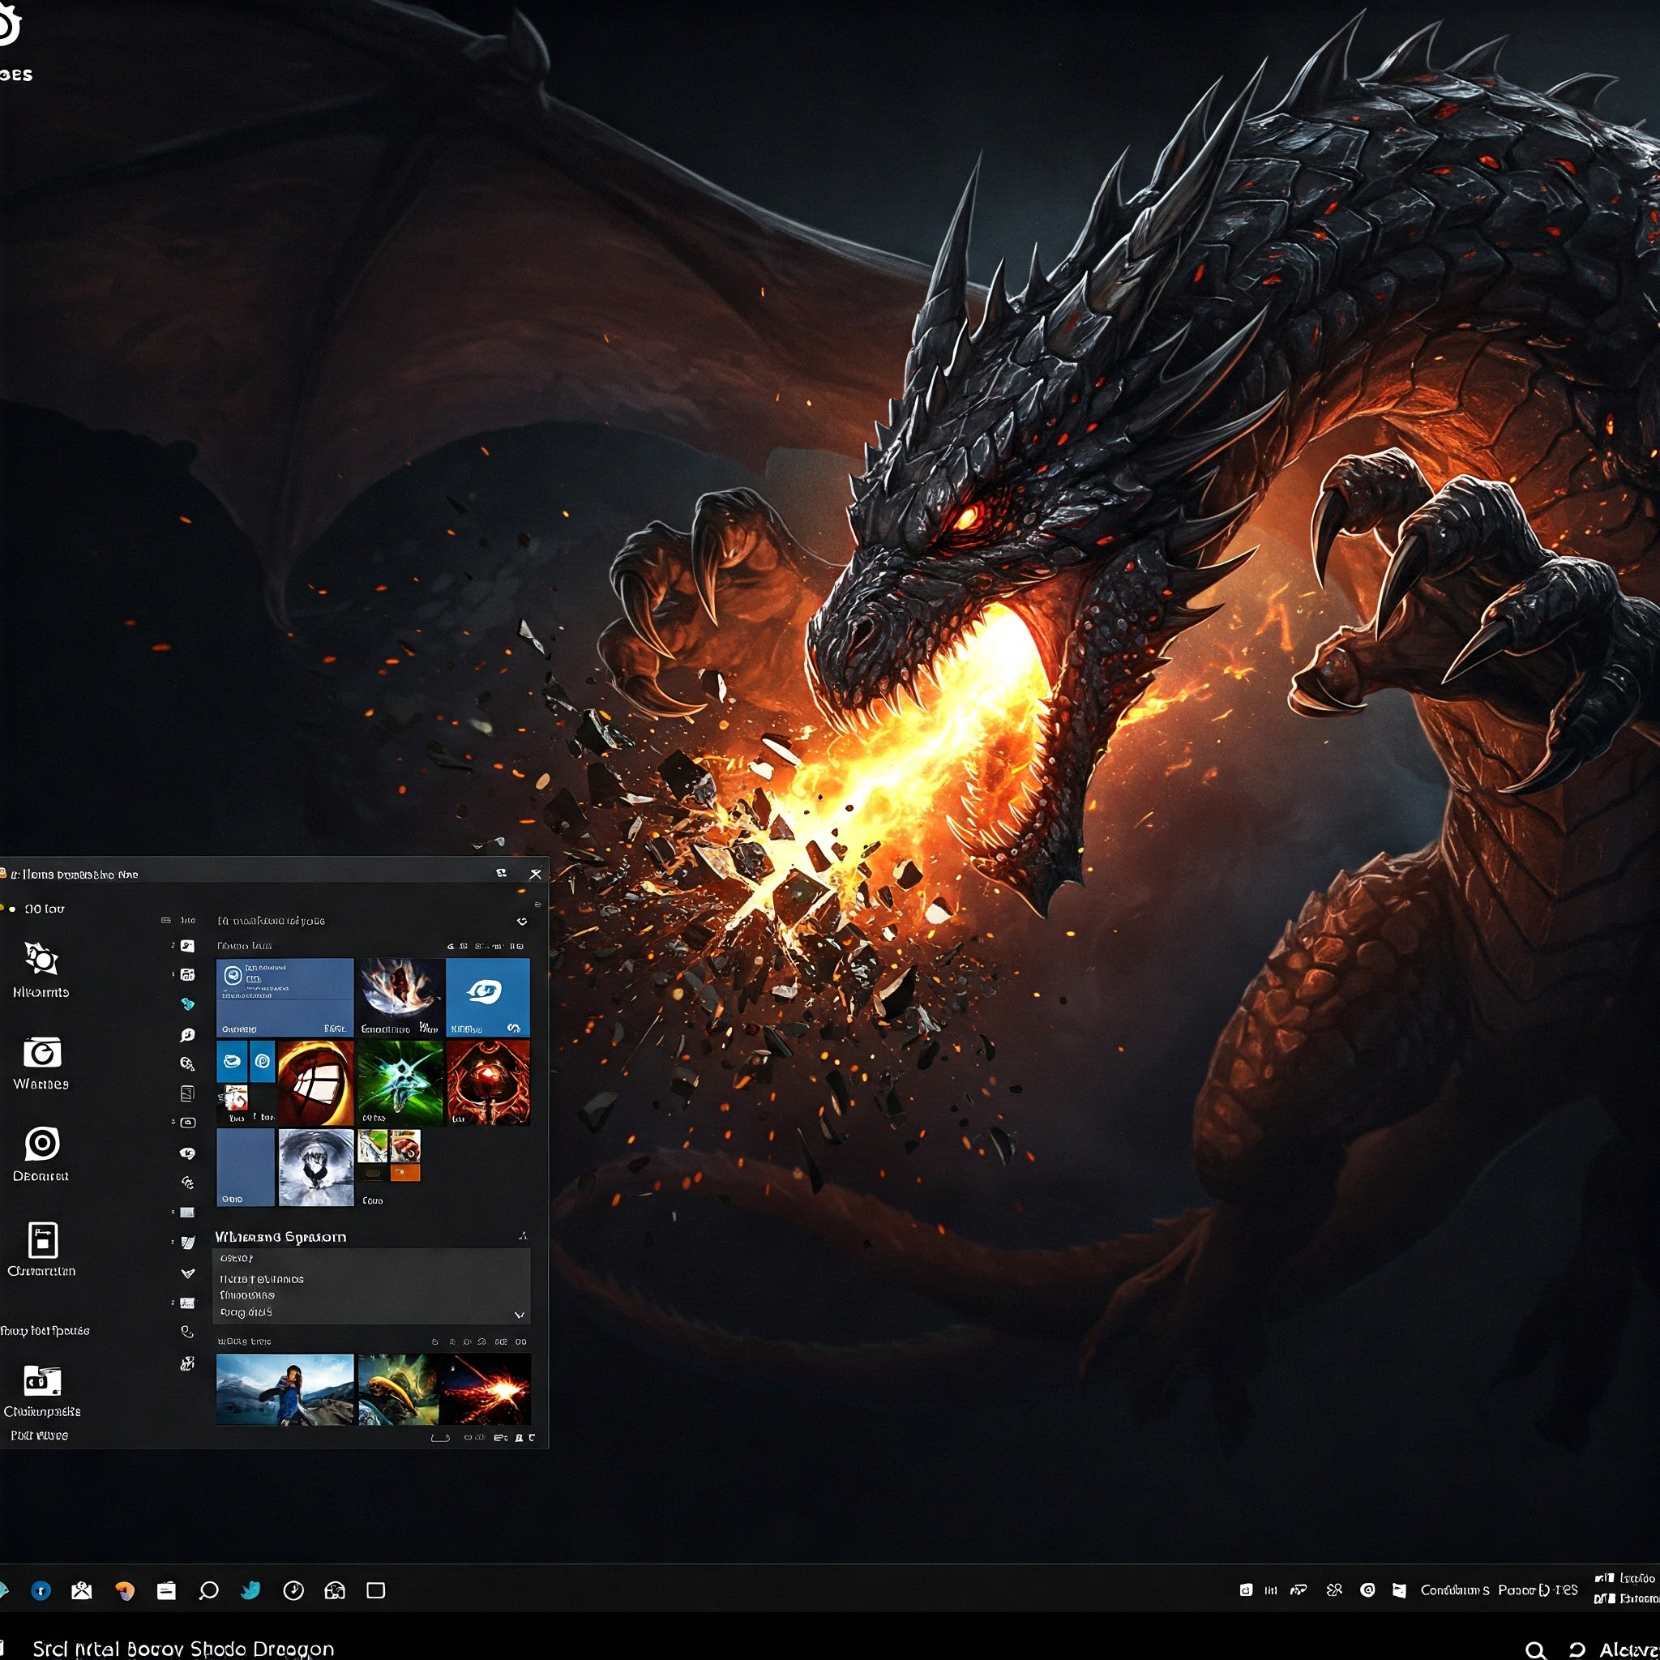This screenshot has width=1660, height=1660.
Task: Launch the Mail icon on the taskbar
Action: (81, 1590)
